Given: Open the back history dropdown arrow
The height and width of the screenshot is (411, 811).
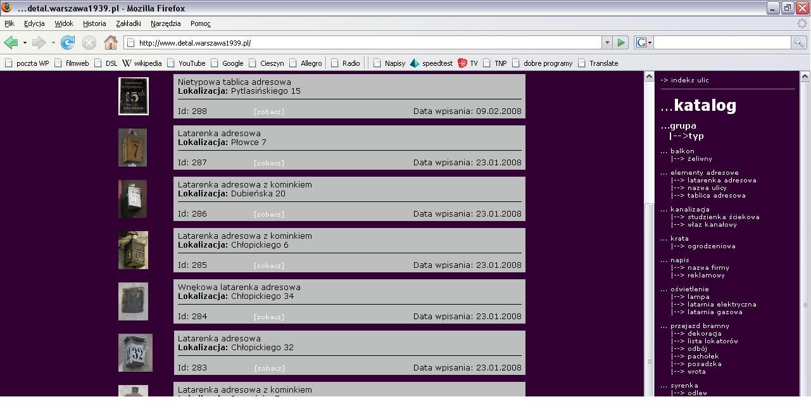Looking at the screenshot, I should click(x=25, y=43).
